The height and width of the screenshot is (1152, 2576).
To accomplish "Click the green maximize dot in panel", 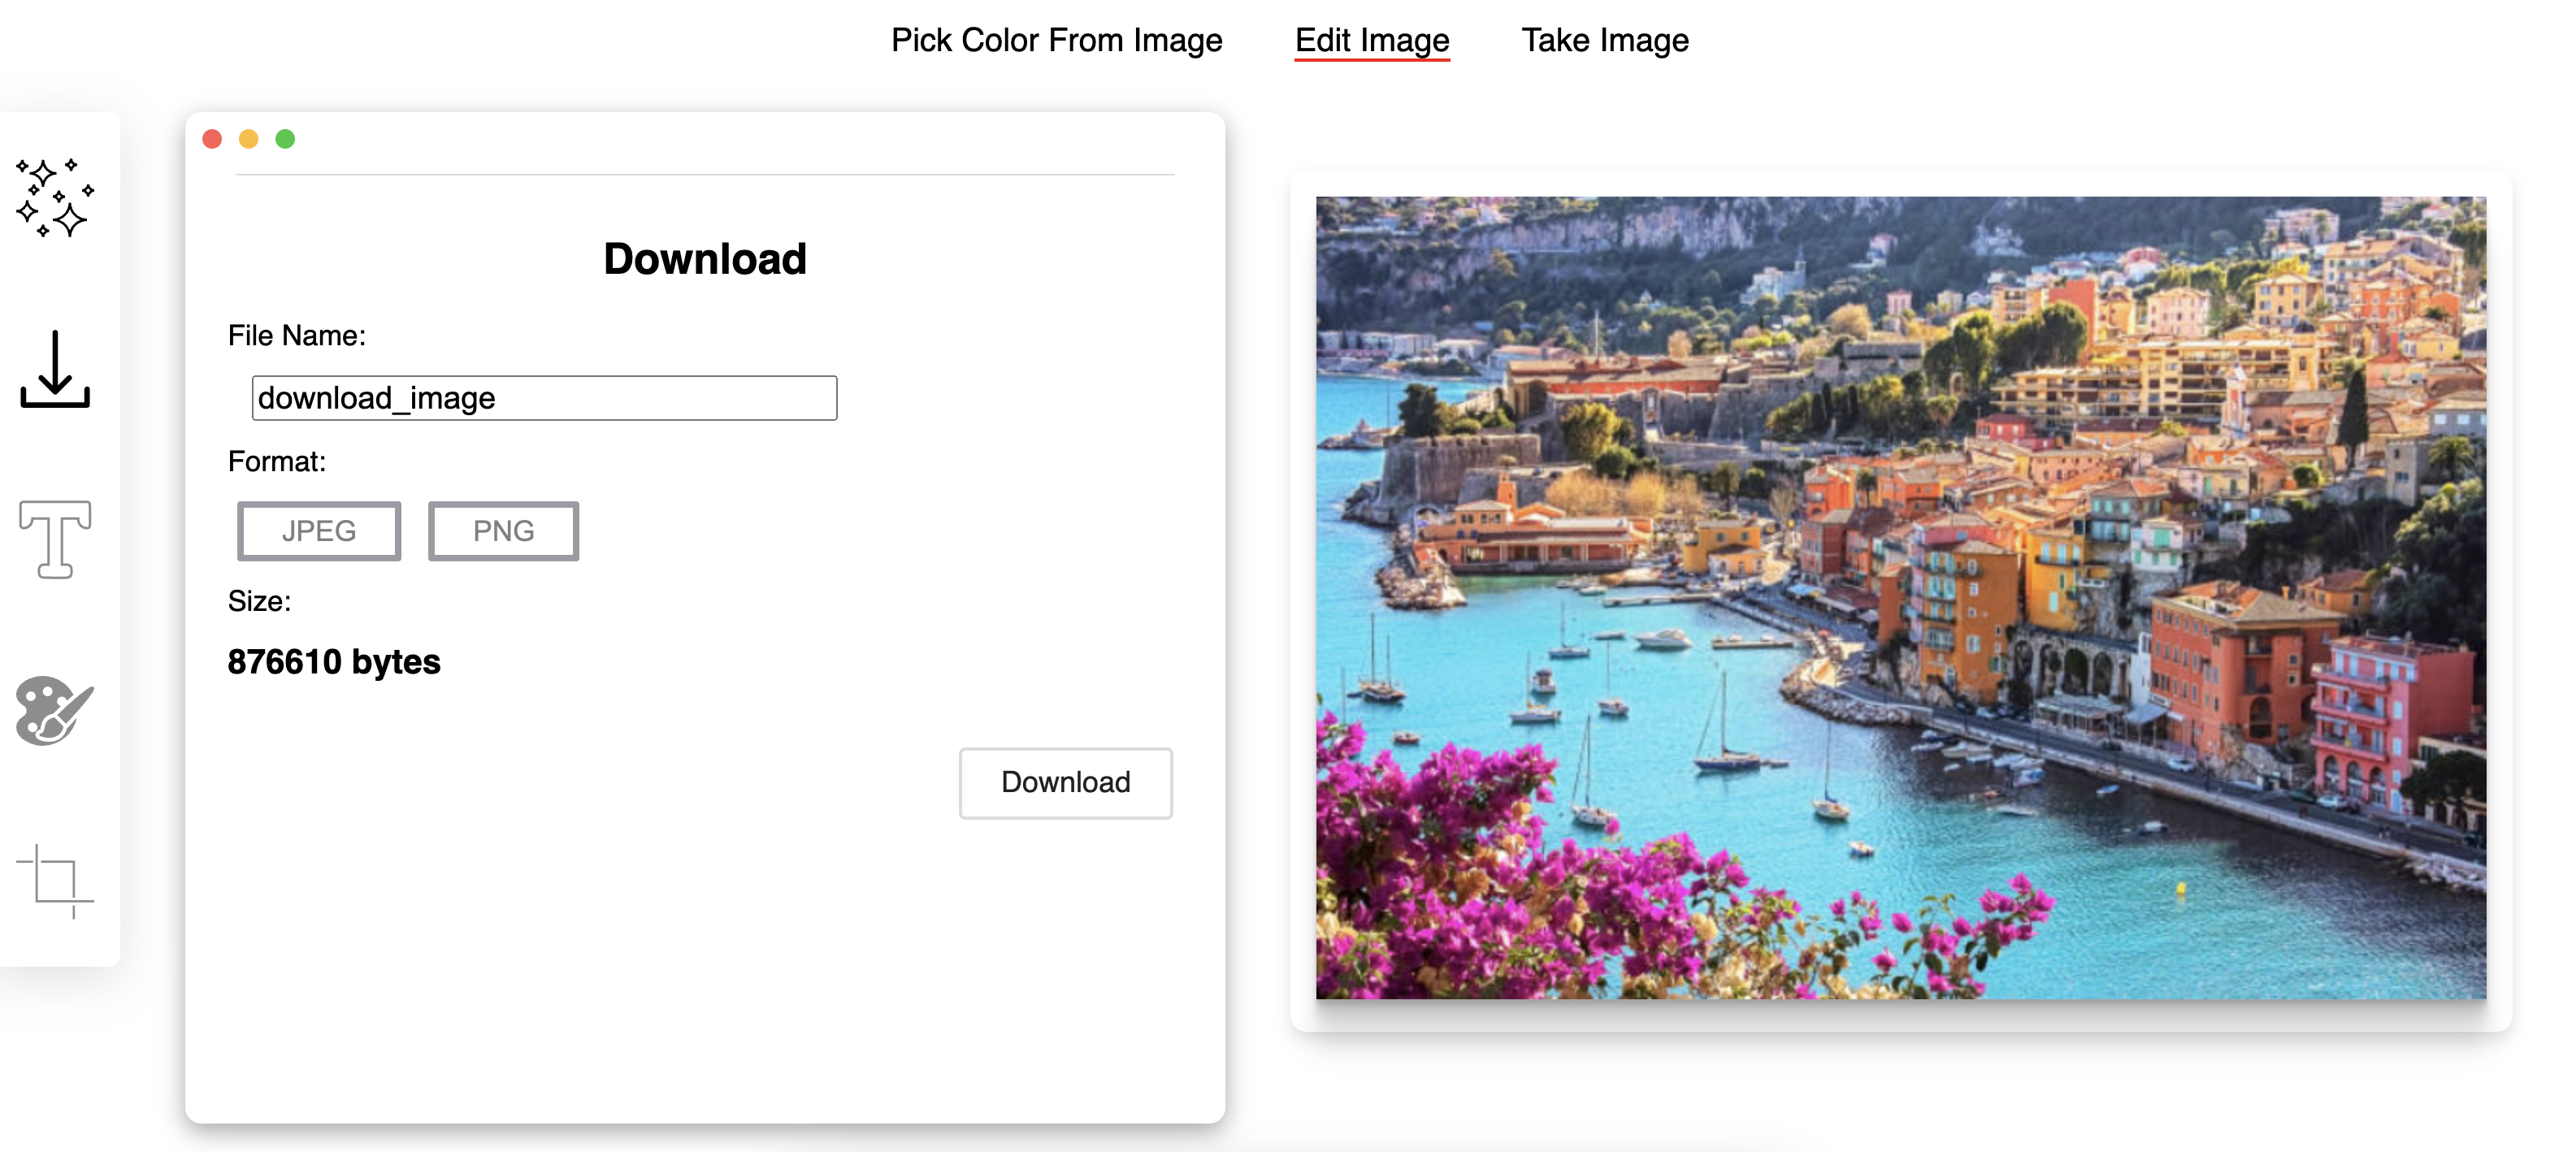I will point(285,139).
